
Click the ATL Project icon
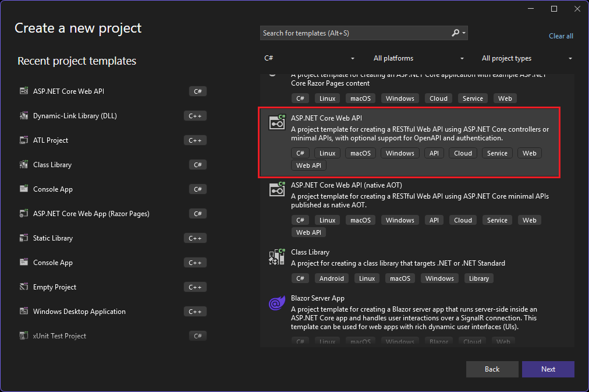coord(24,140)
